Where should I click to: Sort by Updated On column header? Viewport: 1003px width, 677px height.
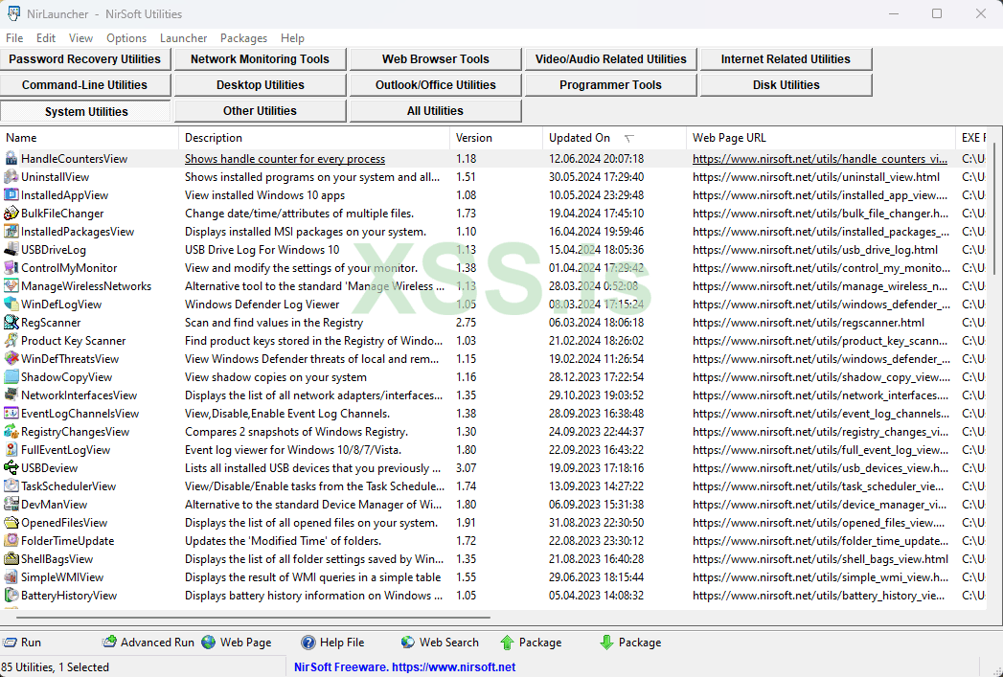tap(614, 138)
